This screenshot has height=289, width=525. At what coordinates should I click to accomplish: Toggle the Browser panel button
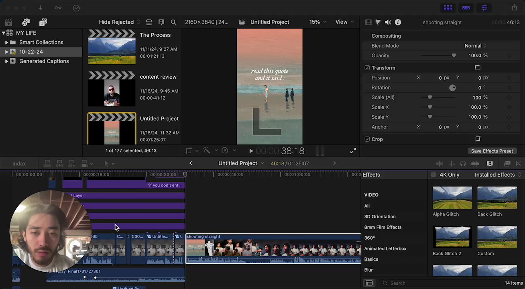448,8
